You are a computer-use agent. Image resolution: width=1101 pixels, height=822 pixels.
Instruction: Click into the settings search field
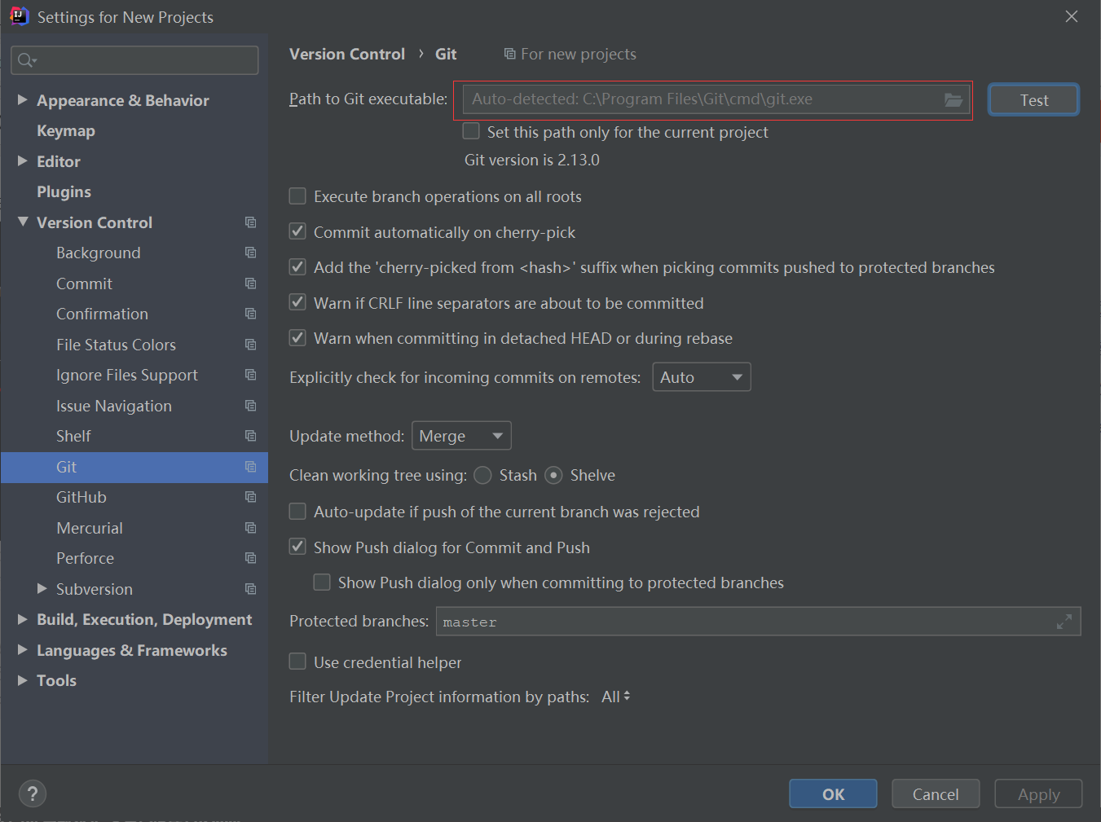point(134,60)
